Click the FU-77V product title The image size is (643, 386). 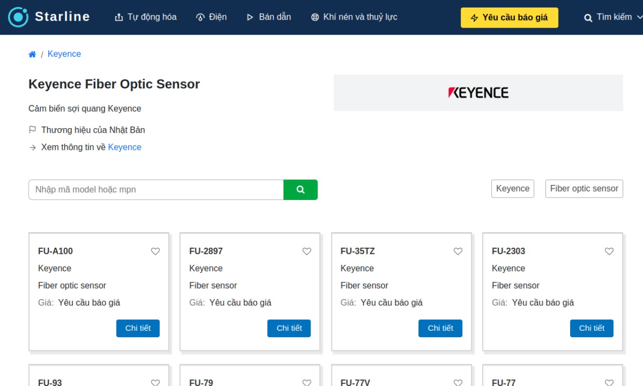click(x=355, y=382)
